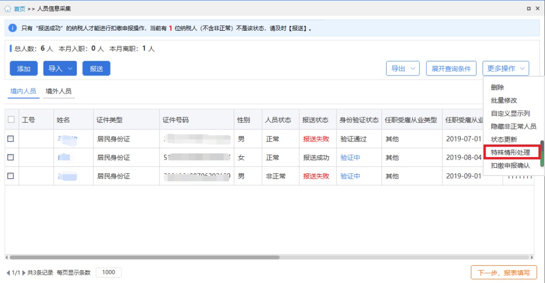Click the blue info icon in the notice bar
The width and height of the screenshot is (545, 283).
pos(13,28)
